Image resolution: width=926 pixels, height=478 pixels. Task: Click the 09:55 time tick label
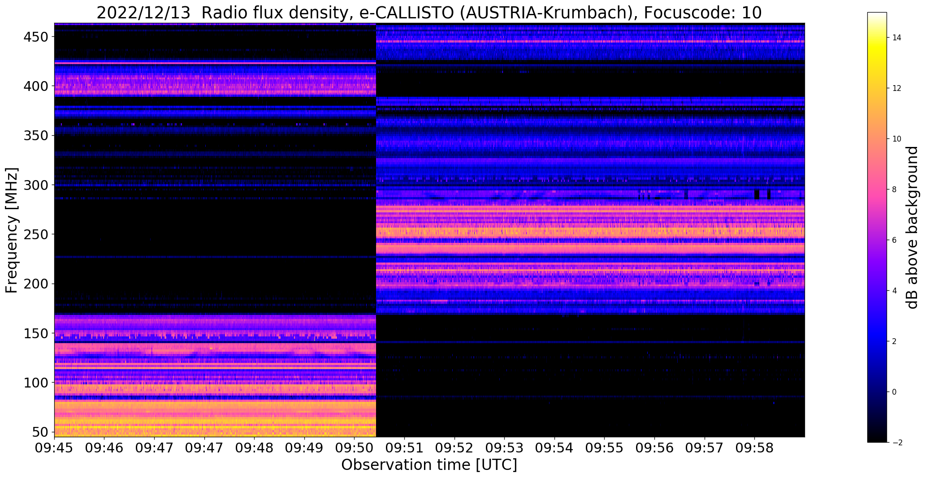click(x=605, y=448)
